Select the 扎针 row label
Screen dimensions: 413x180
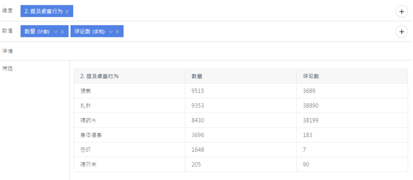click(x=86, y=106)
